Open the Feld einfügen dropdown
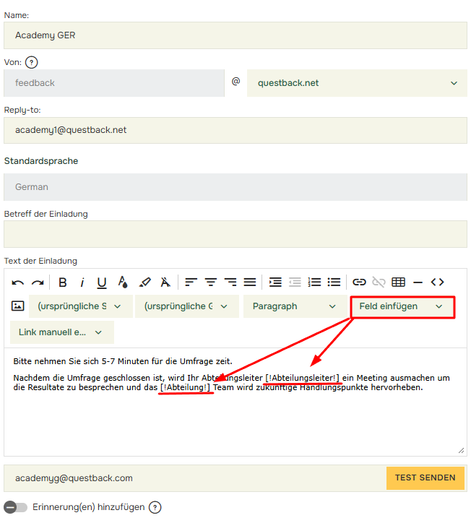 pos(402,306)
